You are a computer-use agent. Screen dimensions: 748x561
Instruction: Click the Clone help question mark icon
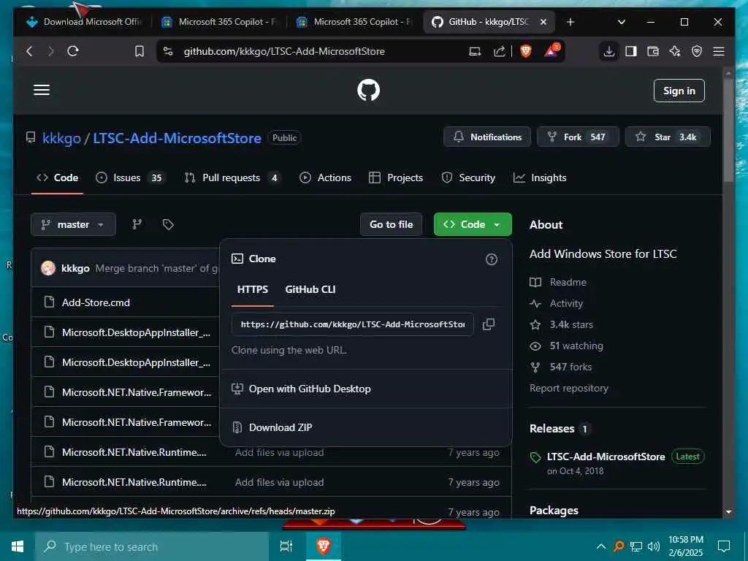[492, 259]
